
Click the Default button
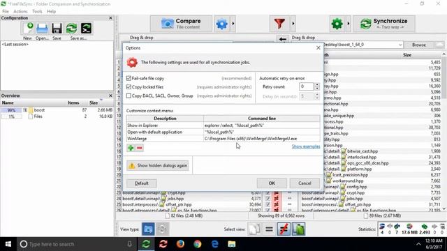click(142, 183)
